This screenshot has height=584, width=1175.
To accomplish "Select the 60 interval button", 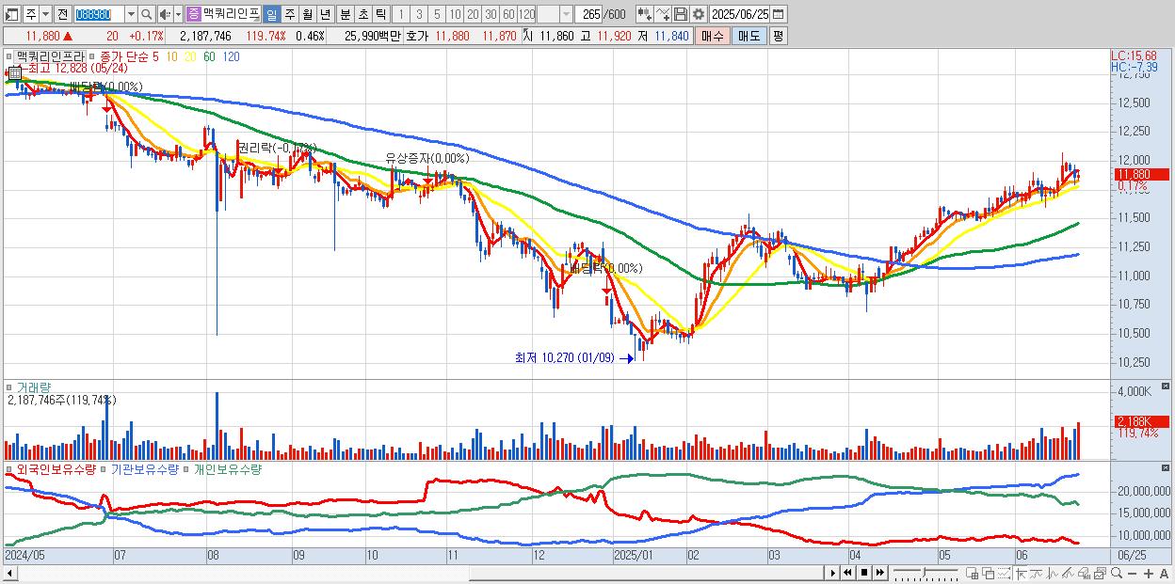I will [508, 14].
